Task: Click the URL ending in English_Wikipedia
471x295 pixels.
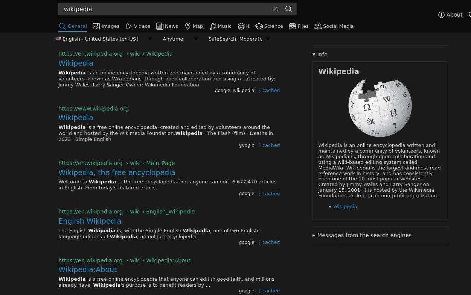Action: click(x=127, y=212)
